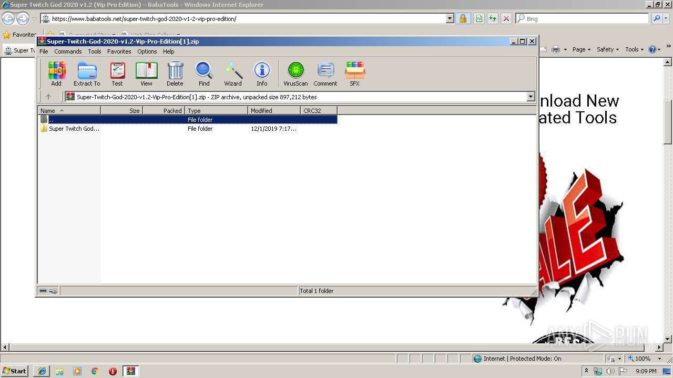
Task: Click the security lock icon in IE
Action: (462, 19)
